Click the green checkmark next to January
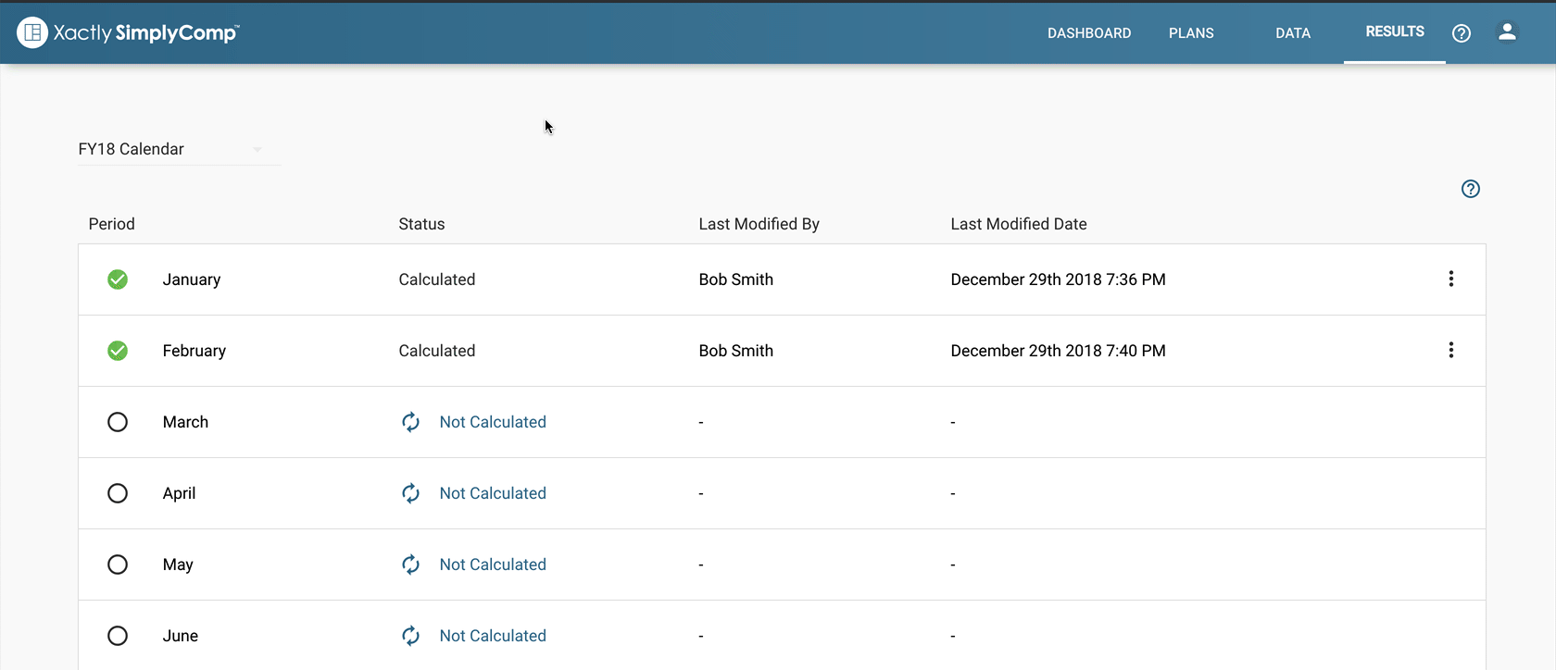The image size is (1556, 670). (118, 279)
